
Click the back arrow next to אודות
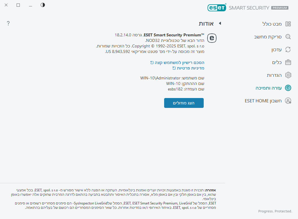(x=220, y=23)
